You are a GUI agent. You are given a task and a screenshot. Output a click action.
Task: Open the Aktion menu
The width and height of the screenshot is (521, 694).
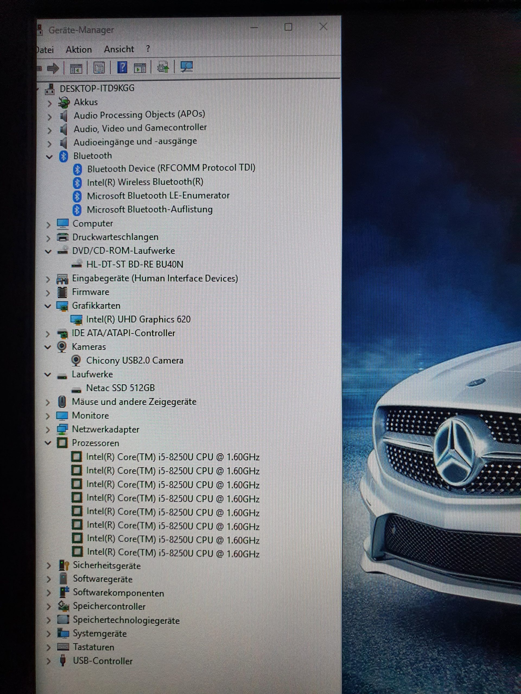click(x=78, y=50)
